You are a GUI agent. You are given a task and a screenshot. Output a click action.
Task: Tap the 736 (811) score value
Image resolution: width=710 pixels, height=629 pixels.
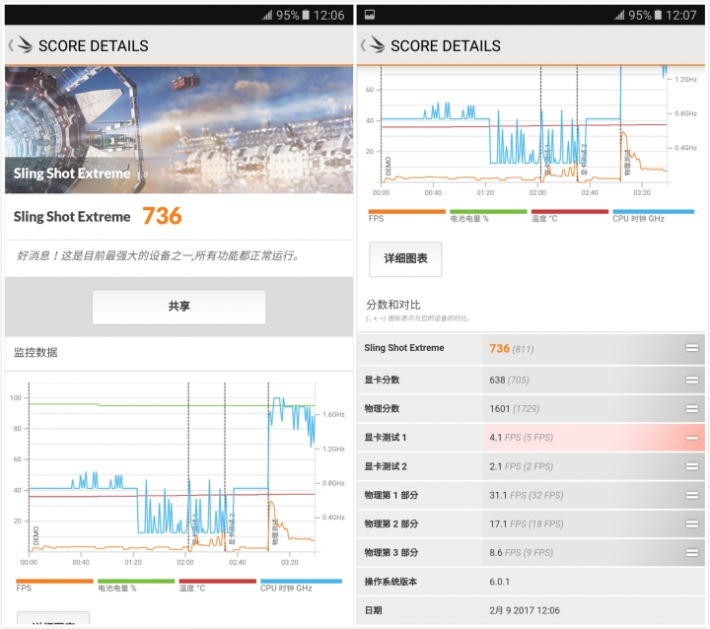(x=512, y=349)
